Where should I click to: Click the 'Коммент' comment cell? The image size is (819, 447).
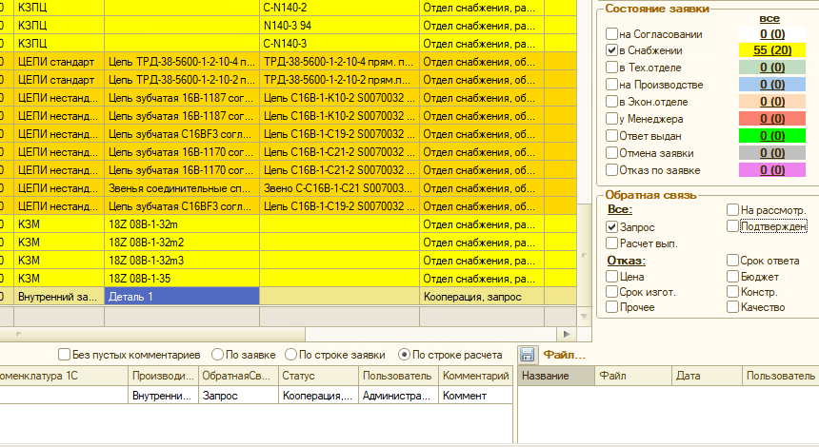coord(475,396)
